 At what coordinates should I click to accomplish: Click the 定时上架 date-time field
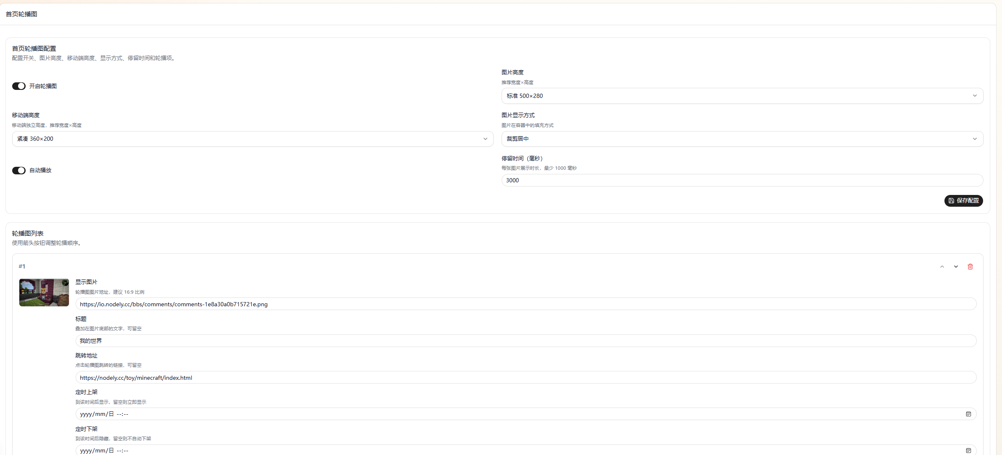(526, 414)
